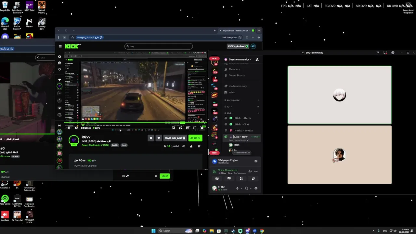Deafen Discord with the headphones icon
Image resolution: width=416 pixels, height=234 pixels.
tap(247, 188)
